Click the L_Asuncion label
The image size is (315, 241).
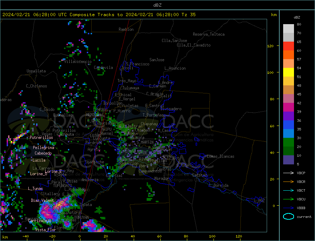coord(175,68)
